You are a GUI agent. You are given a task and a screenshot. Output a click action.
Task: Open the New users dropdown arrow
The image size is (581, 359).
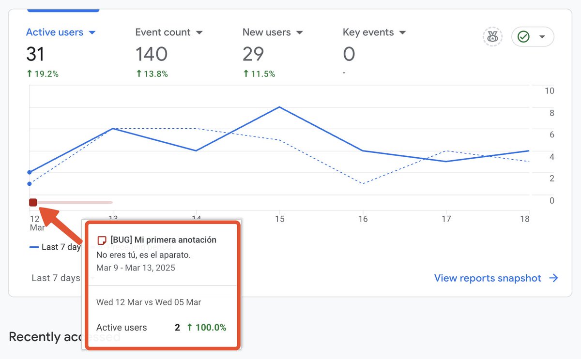point(299,33)
